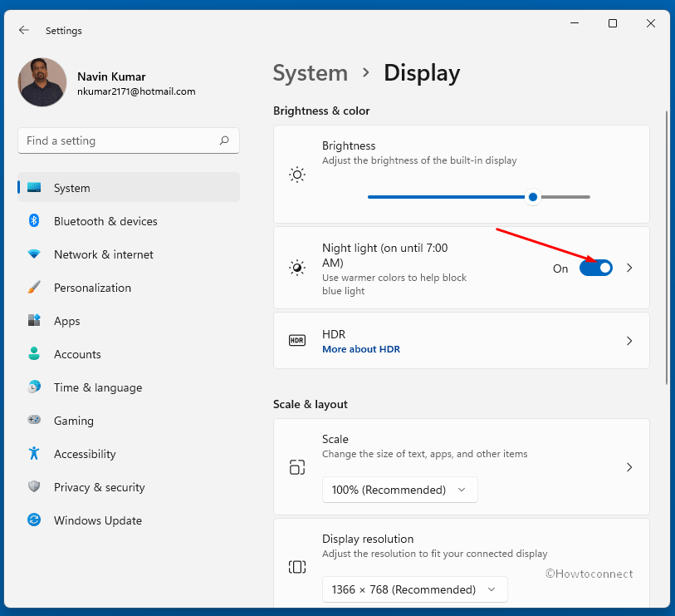The height and width of the screenshot is (616, 675).
Task: Click the Settings window title text
Action: point(64,31)
